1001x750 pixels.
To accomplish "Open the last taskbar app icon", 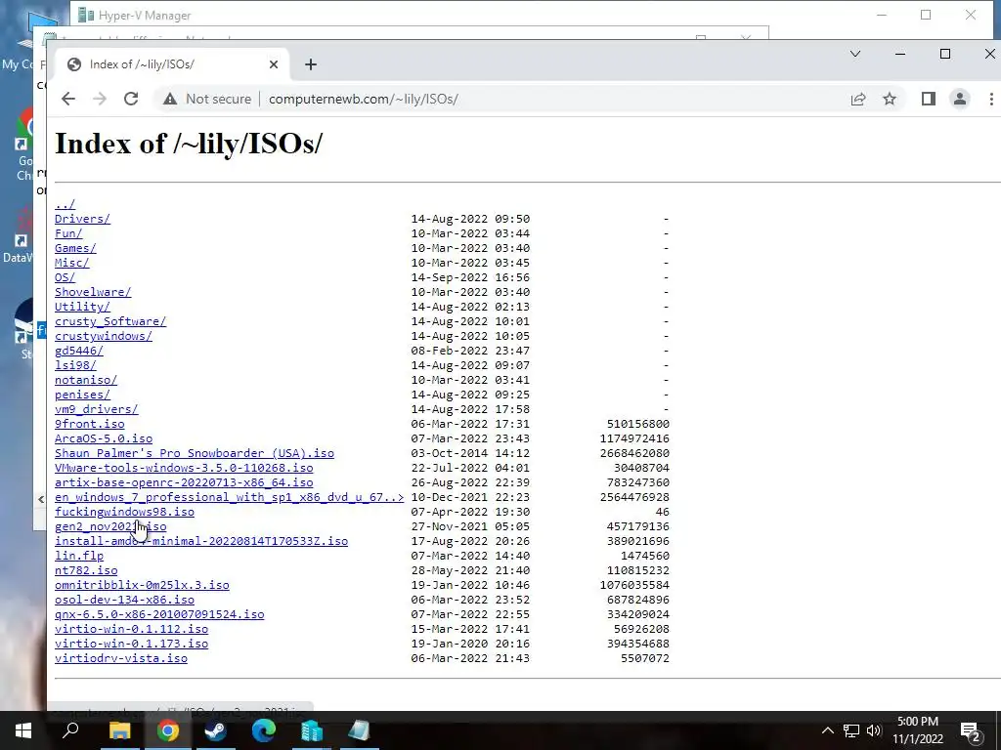I will point(360,730).
